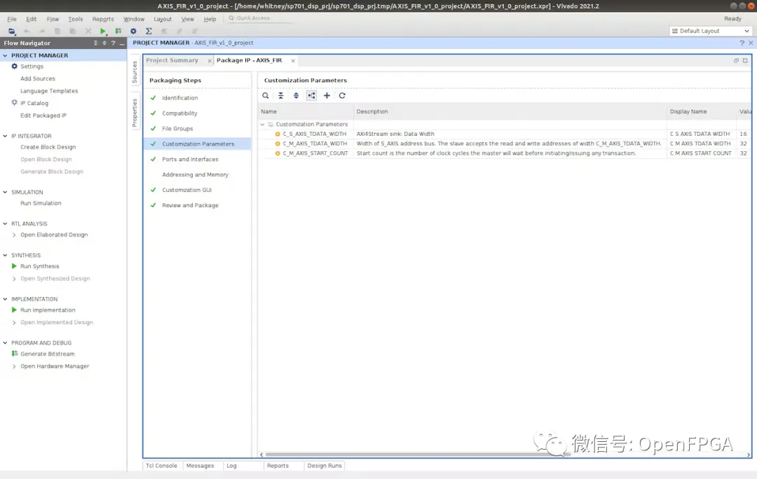Collapse the PROGRAM AND DEBUG section
This screenshot has height=479, width=757.
click(6, 343)
